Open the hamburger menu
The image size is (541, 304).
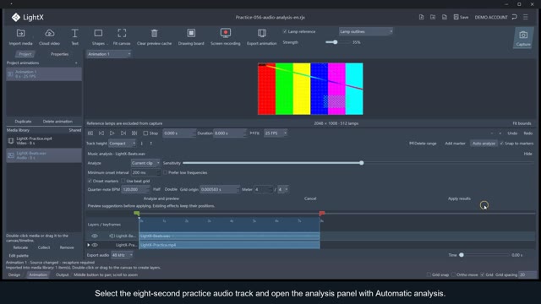pyautogui.click(x=526, y=17)
